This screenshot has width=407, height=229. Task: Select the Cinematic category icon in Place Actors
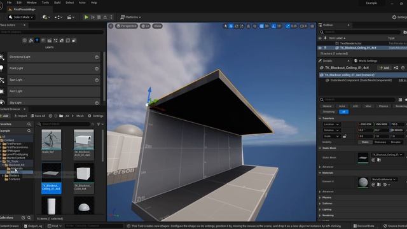coord(50,41)
